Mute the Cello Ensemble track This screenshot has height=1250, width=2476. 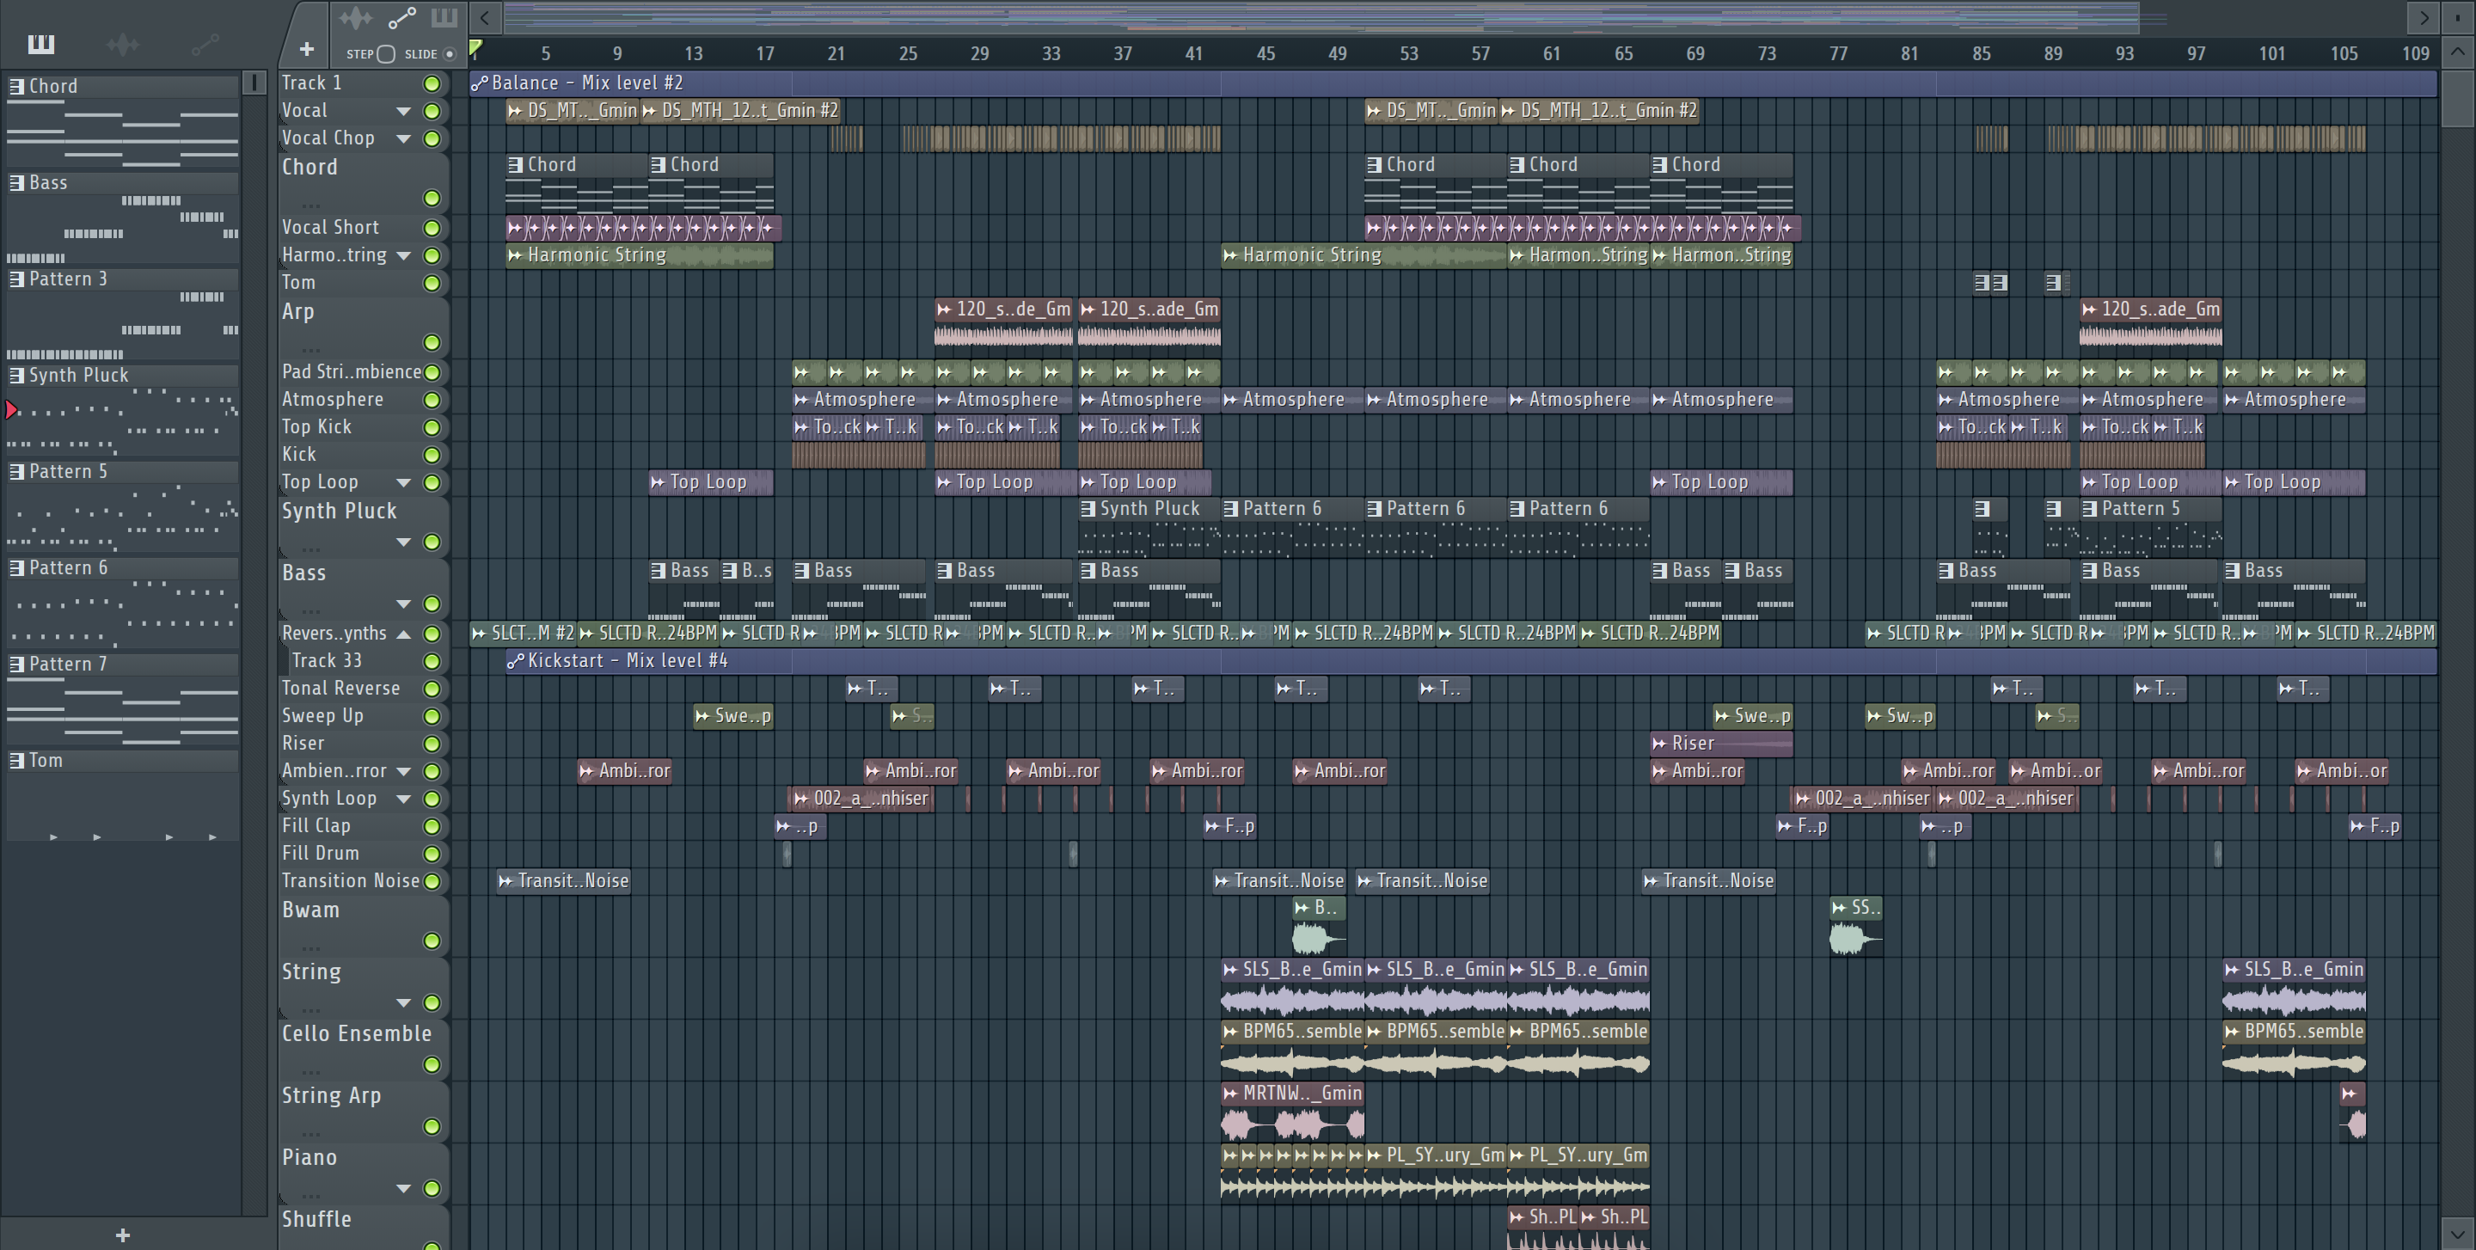click(432, 1064)
